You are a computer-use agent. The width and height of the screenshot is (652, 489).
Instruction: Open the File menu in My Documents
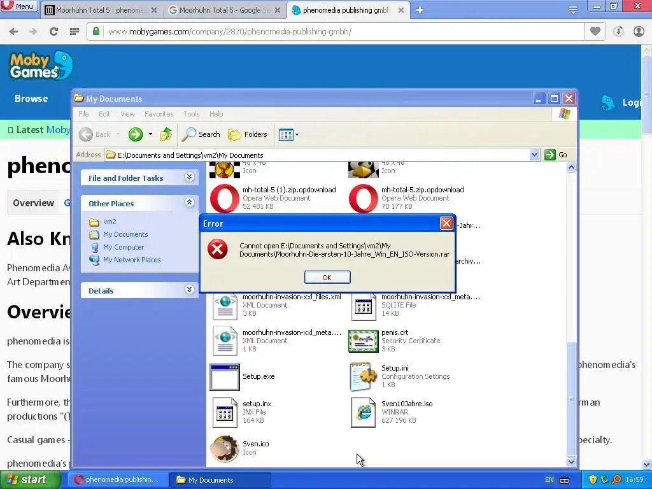point(83,114)
